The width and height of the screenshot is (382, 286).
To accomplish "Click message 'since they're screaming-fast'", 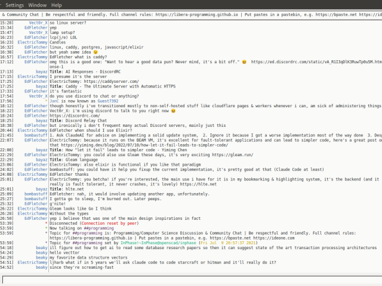I will (82, 268).
